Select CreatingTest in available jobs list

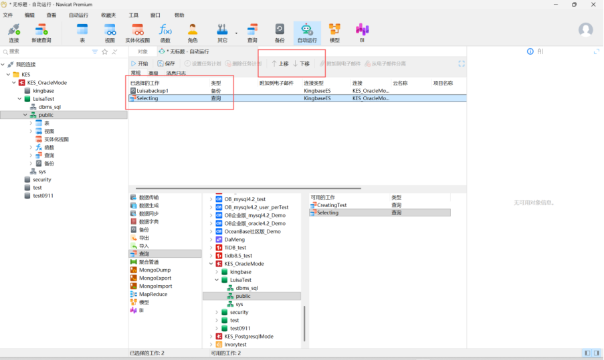pos(332,205)
